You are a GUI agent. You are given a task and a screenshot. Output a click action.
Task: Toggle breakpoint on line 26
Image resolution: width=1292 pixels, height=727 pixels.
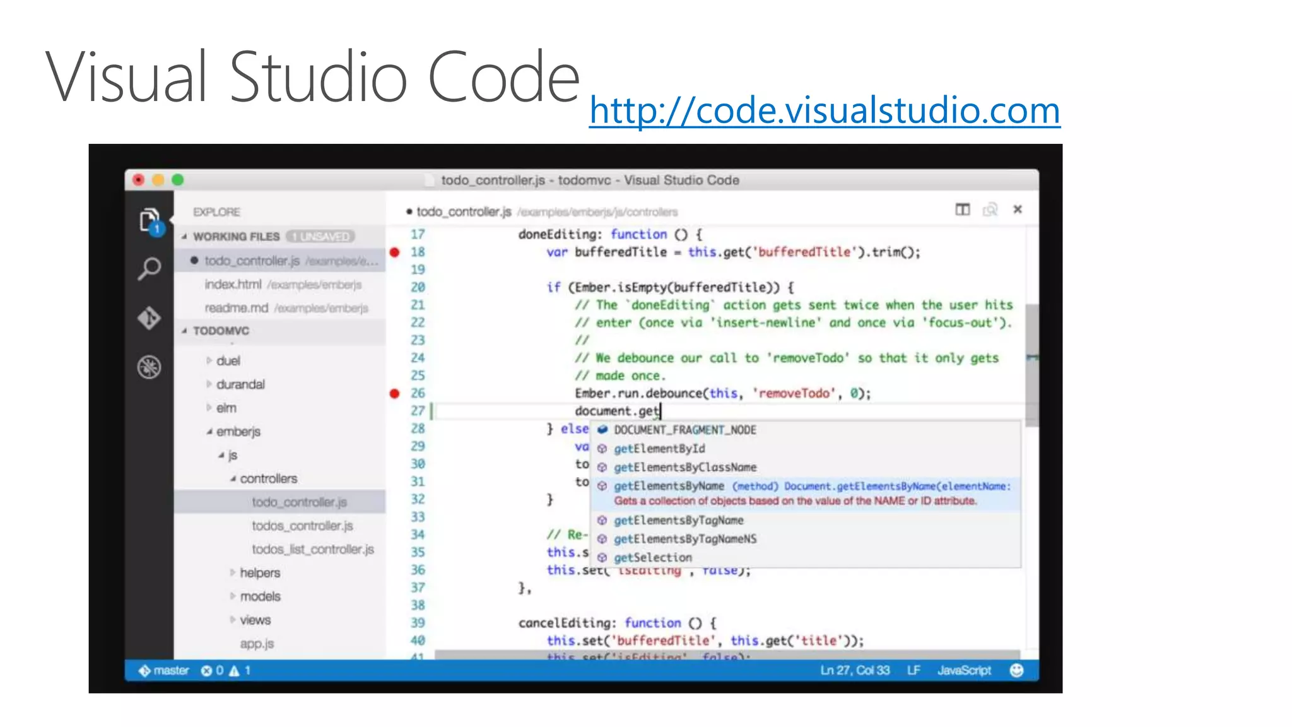pyautogui.click(x=395, y=394)
